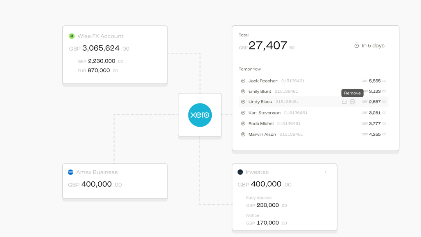
Task: Click the person icon next to Jack Reacher
Action: click(x=243, y=81)
